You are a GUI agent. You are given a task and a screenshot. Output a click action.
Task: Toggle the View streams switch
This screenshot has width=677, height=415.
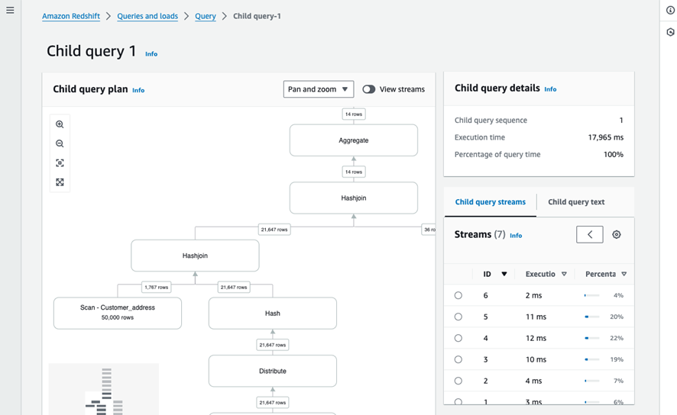(x=369, y=89)
